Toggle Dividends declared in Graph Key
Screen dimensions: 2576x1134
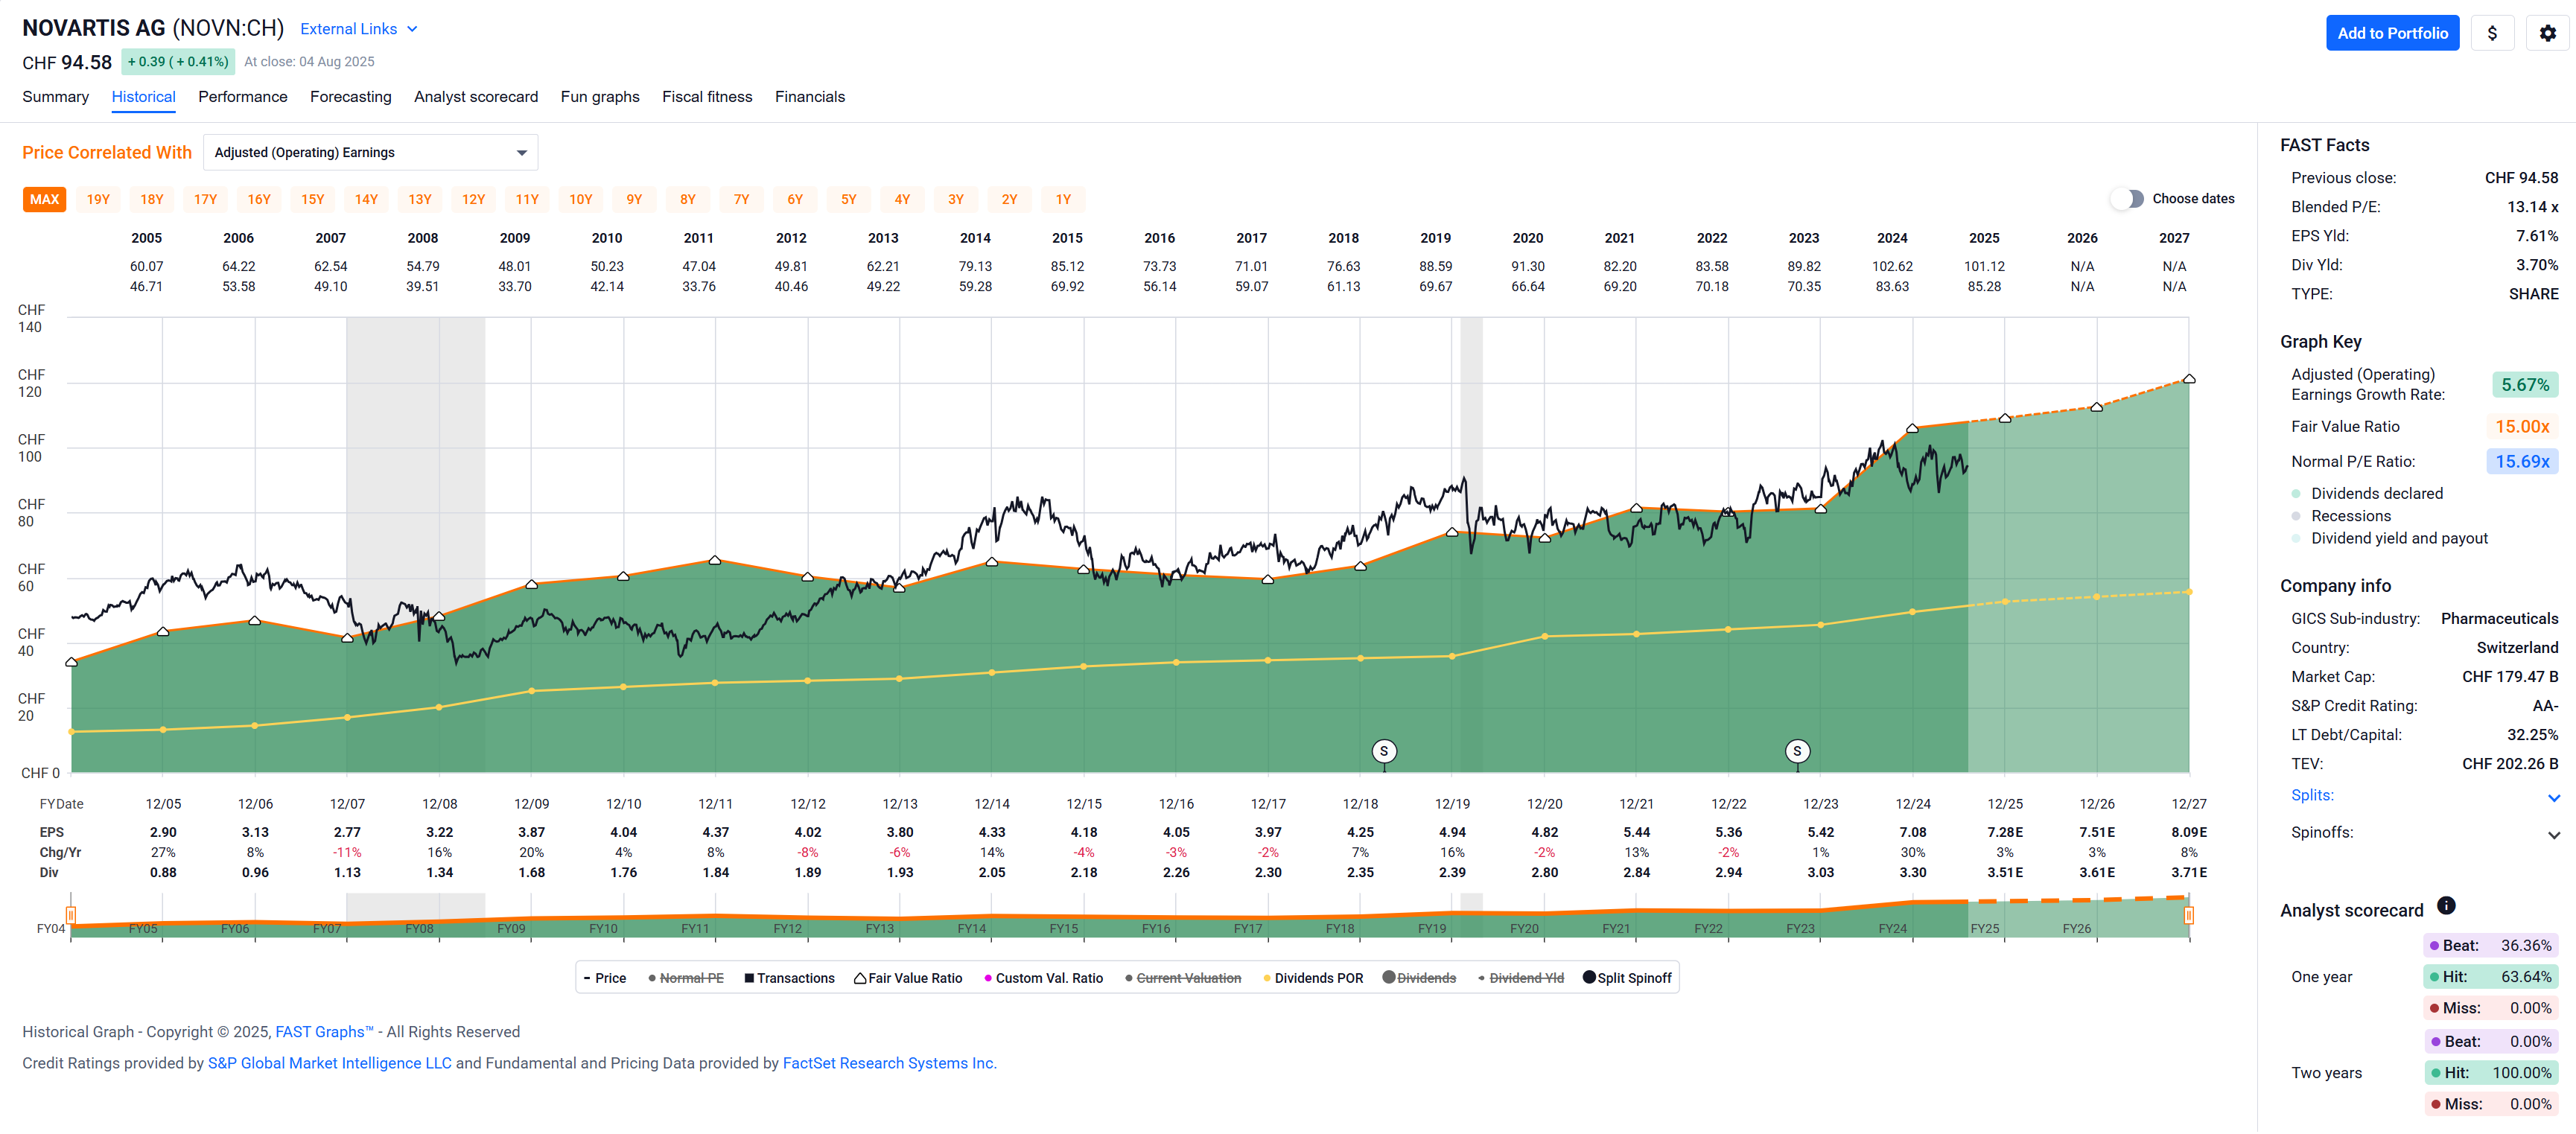(x=2366, y=493)
